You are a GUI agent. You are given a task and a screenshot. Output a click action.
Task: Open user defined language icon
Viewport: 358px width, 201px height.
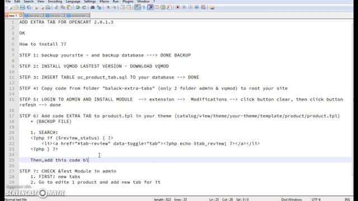click(157, 7)
